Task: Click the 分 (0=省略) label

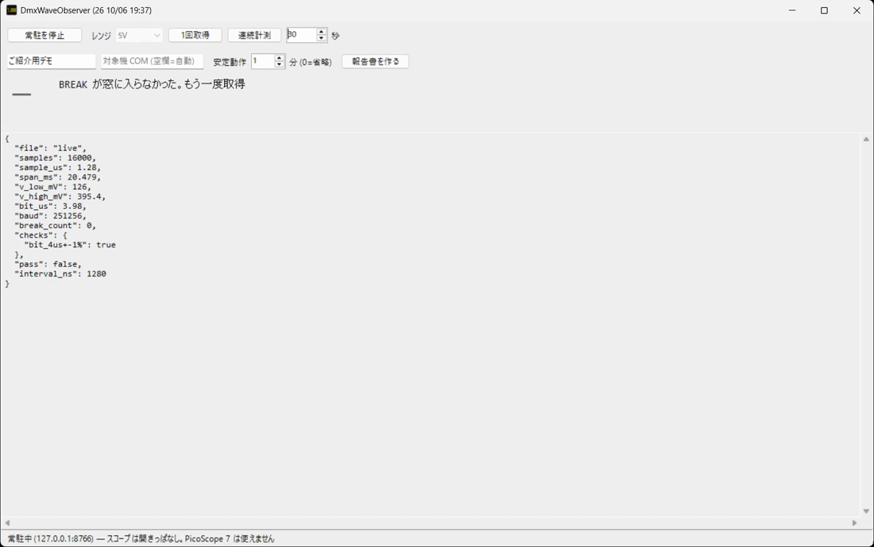Action: coord(311,62)
